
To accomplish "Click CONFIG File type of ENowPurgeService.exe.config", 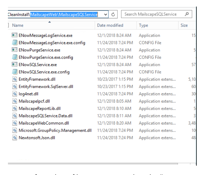I will [x=150, y=57].
